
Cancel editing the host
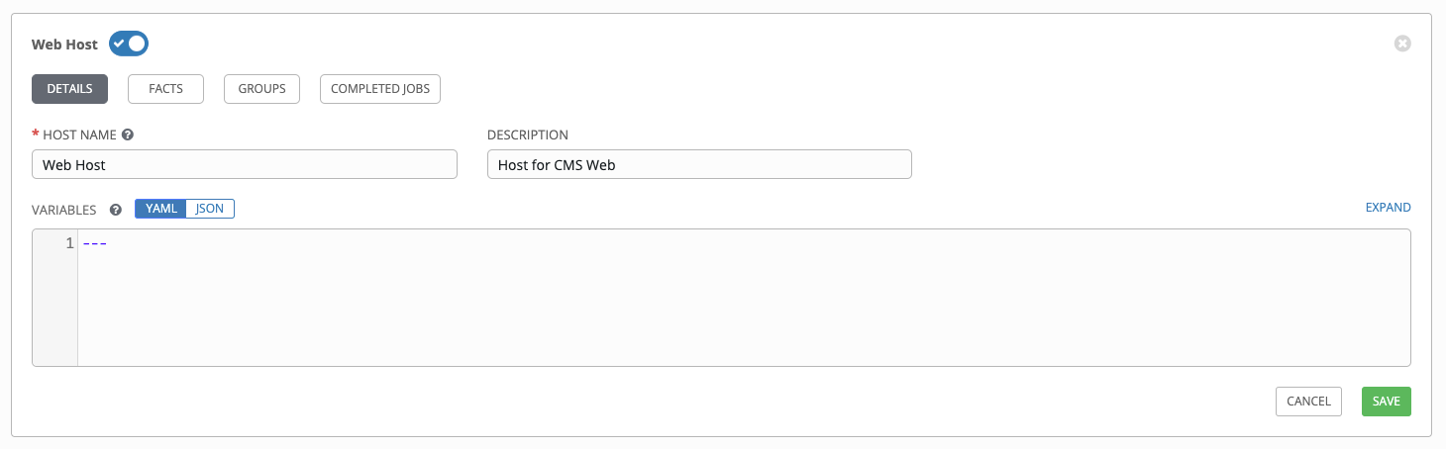[x=1308, y=401]
